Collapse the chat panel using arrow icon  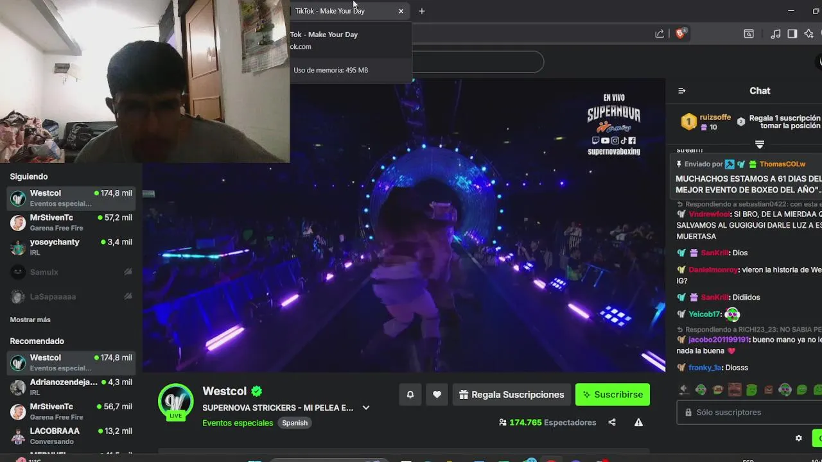[x=682, y=91]
